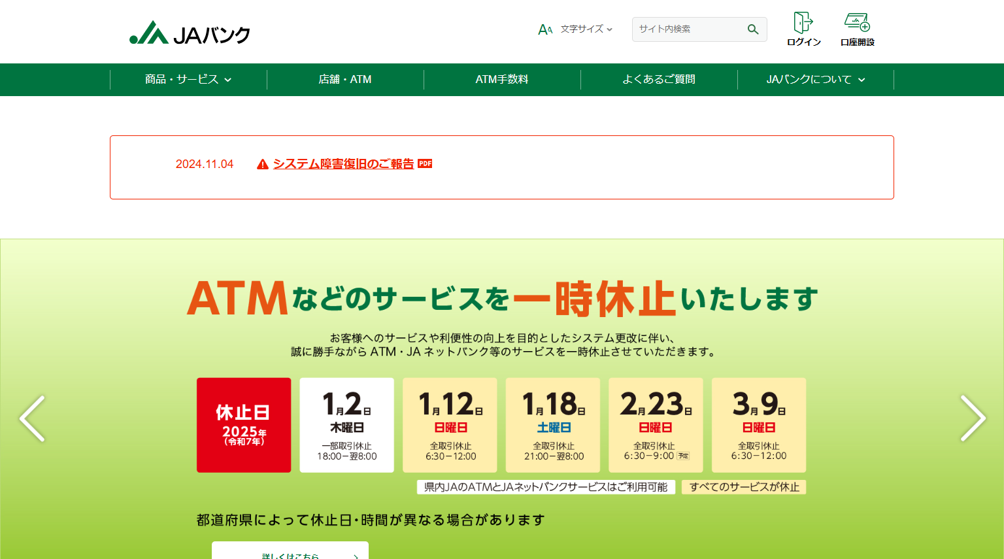
Task: Click the 2月23日 日曜日 date card
Action: pos(656,425)
